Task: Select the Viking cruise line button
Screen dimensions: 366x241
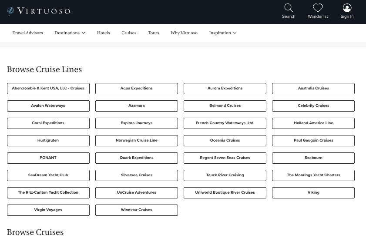Action: click(313, 193)
